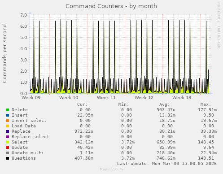Click the 'Cur:' column header
This screenshot has width=223, height=174.
pyautogui.click(x=83, y=104)
